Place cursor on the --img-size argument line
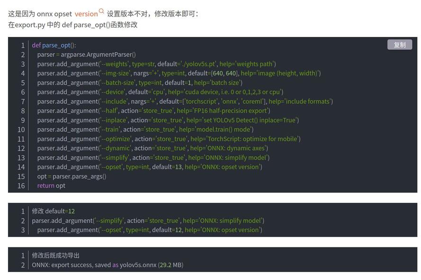The width and height of the screenshot is (421, 280). pos(179,73)
